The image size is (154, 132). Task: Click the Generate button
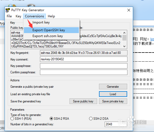[113, 87]
